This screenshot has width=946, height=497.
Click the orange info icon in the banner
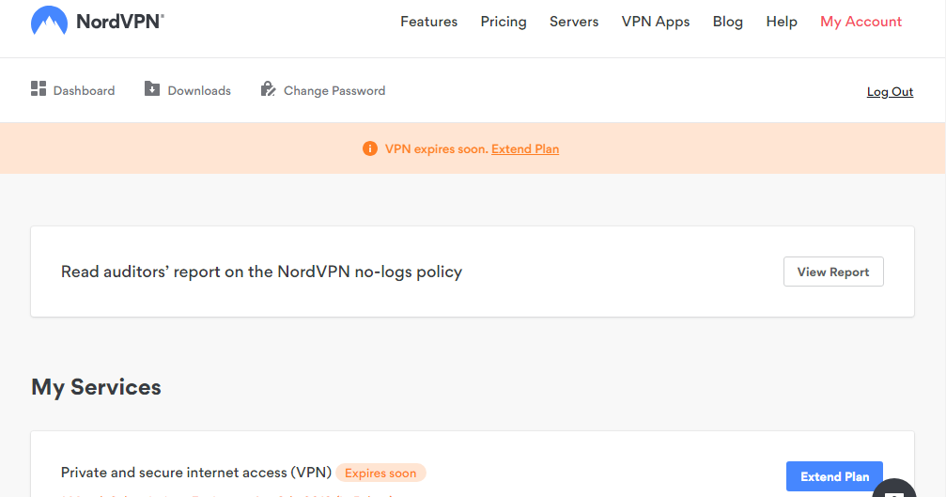(369, 148)
